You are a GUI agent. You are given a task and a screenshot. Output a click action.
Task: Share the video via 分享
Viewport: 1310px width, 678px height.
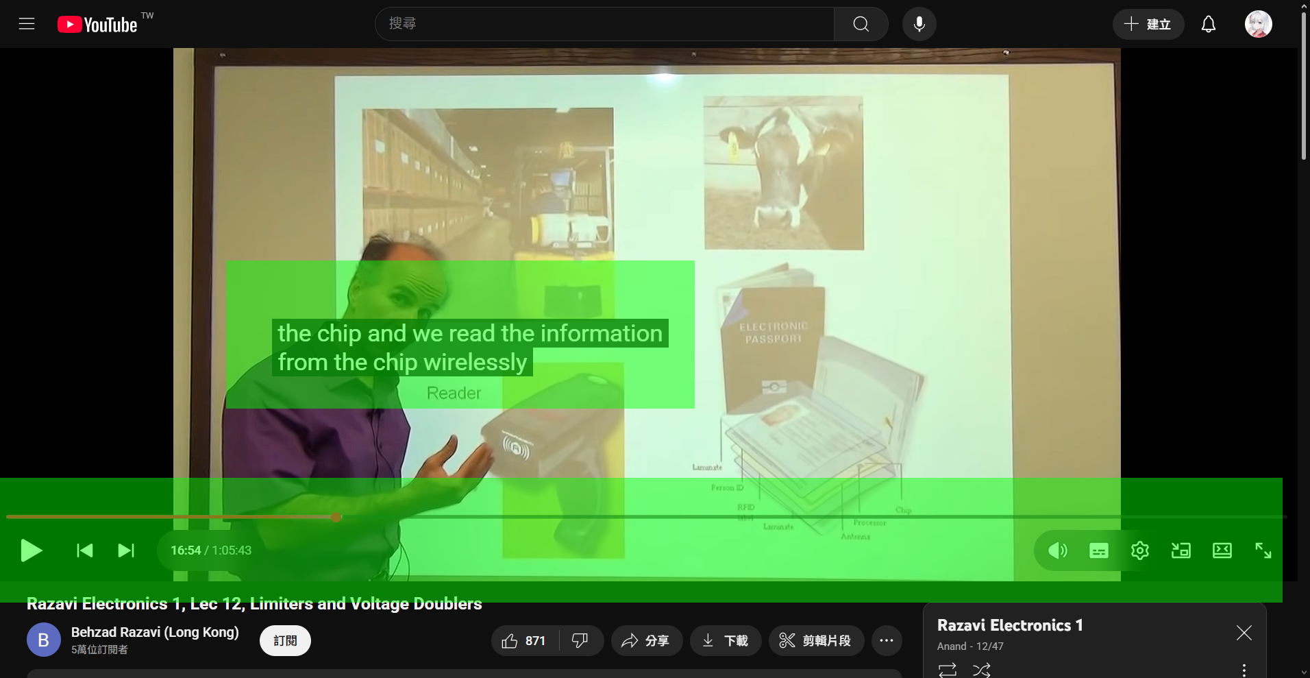[646, 640]
